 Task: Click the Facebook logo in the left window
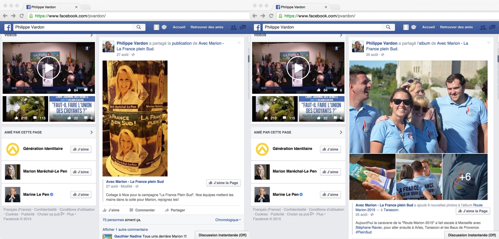7,27
